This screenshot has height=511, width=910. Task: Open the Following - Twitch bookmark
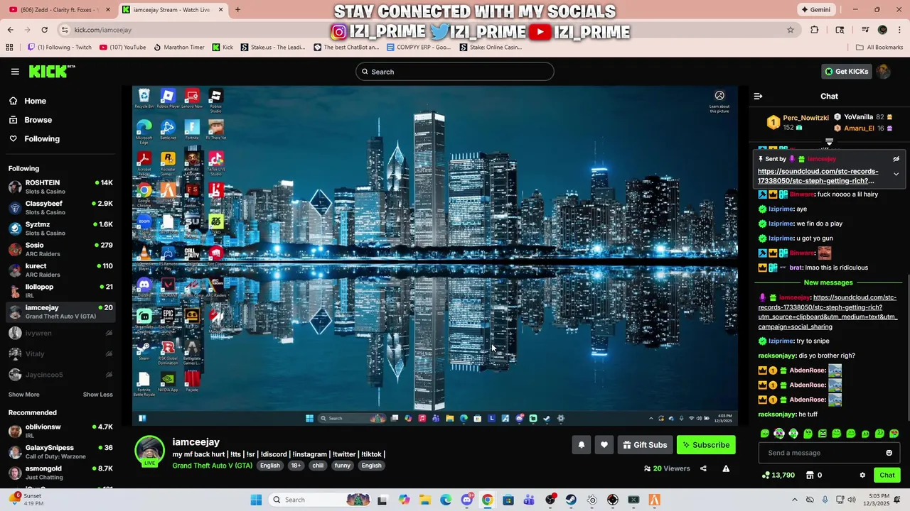[x=60, y=48]
